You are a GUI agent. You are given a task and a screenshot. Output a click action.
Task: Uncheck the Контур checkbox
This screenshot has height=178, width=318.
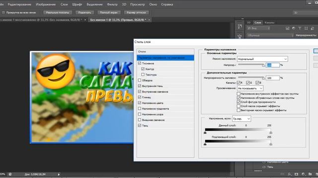click(143, 69)
